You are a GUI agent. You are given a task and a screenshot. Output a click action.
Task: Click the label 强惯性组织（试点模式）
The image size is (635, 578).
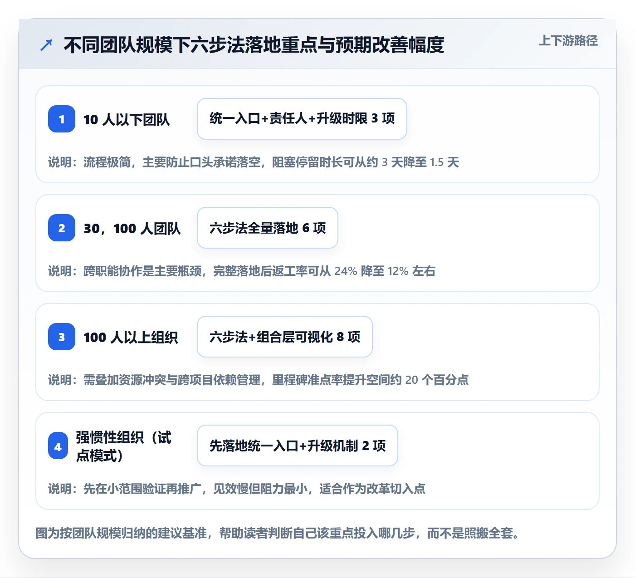click(x=123, y=446)
